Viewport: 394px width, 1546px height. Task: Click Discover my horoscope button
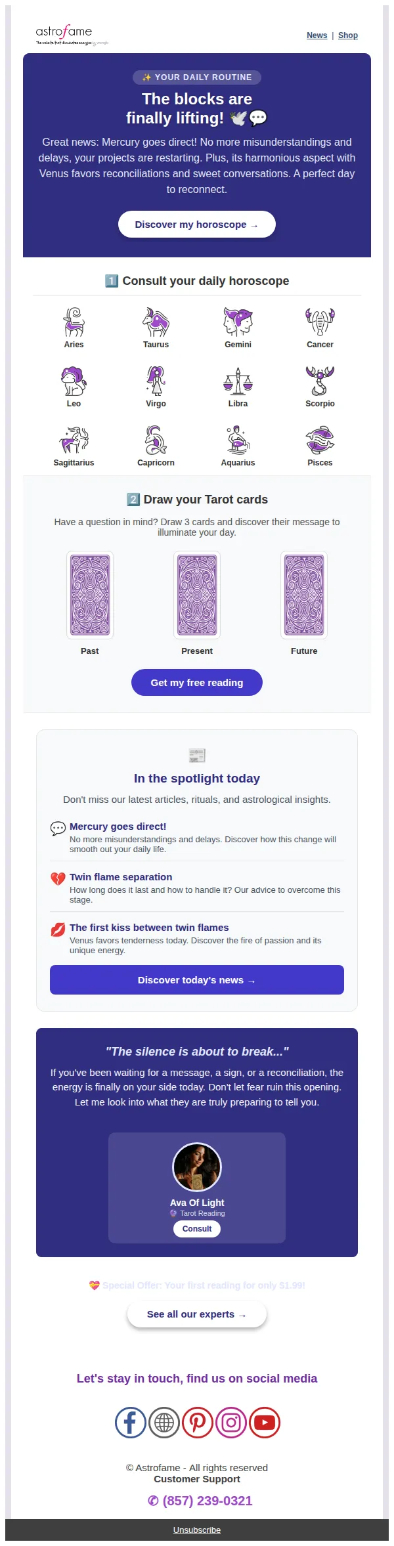[197, 225]
